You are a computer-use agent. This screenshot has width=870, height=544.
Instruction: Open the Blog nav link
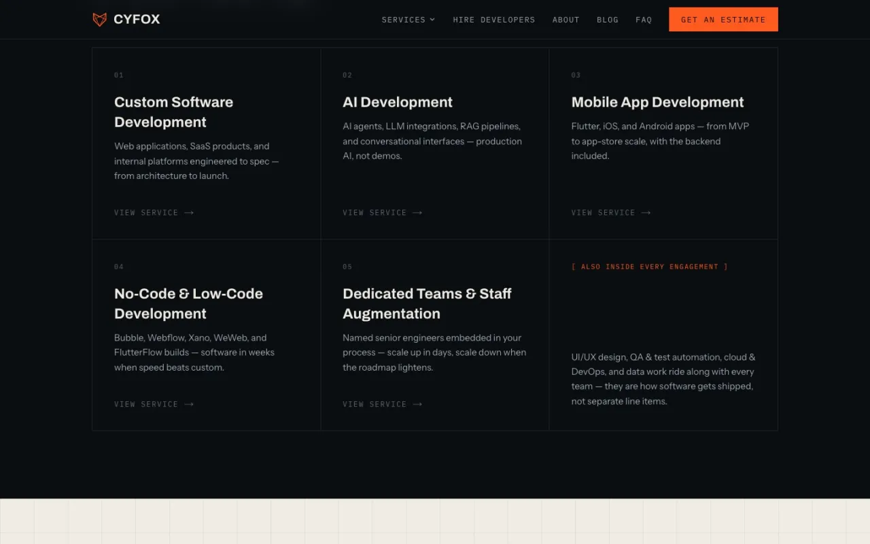tap(608, 20)
